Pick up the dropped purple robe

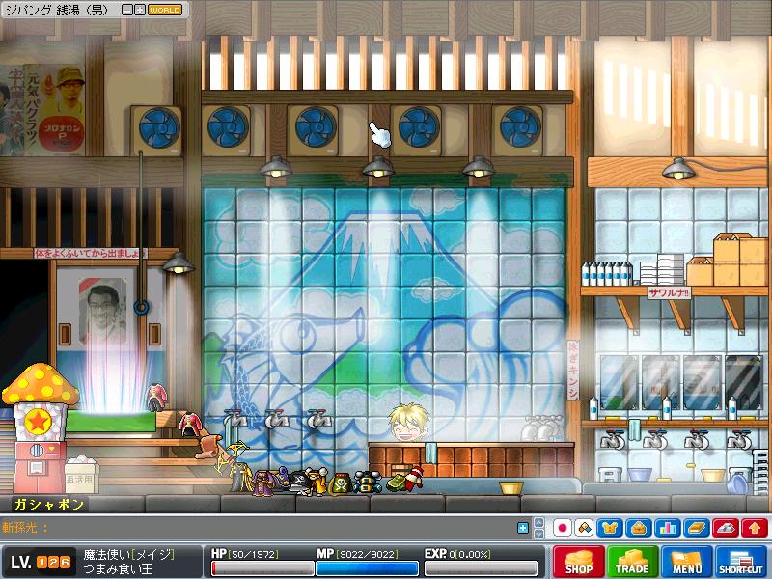click(263, 482)
